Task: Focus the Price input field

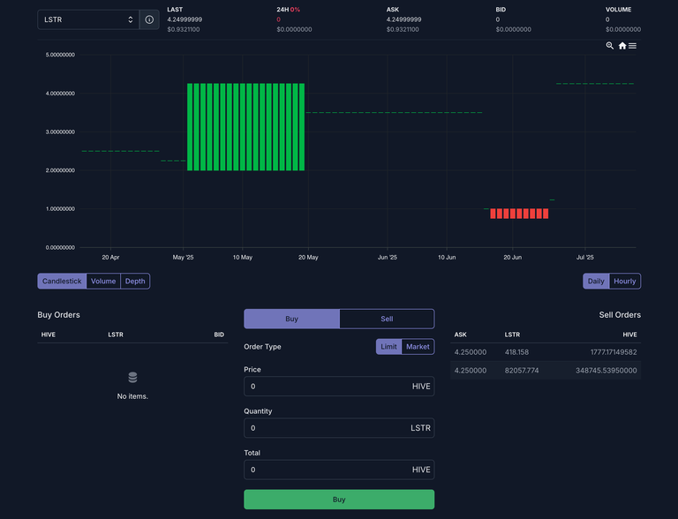Action: point(339,387)
